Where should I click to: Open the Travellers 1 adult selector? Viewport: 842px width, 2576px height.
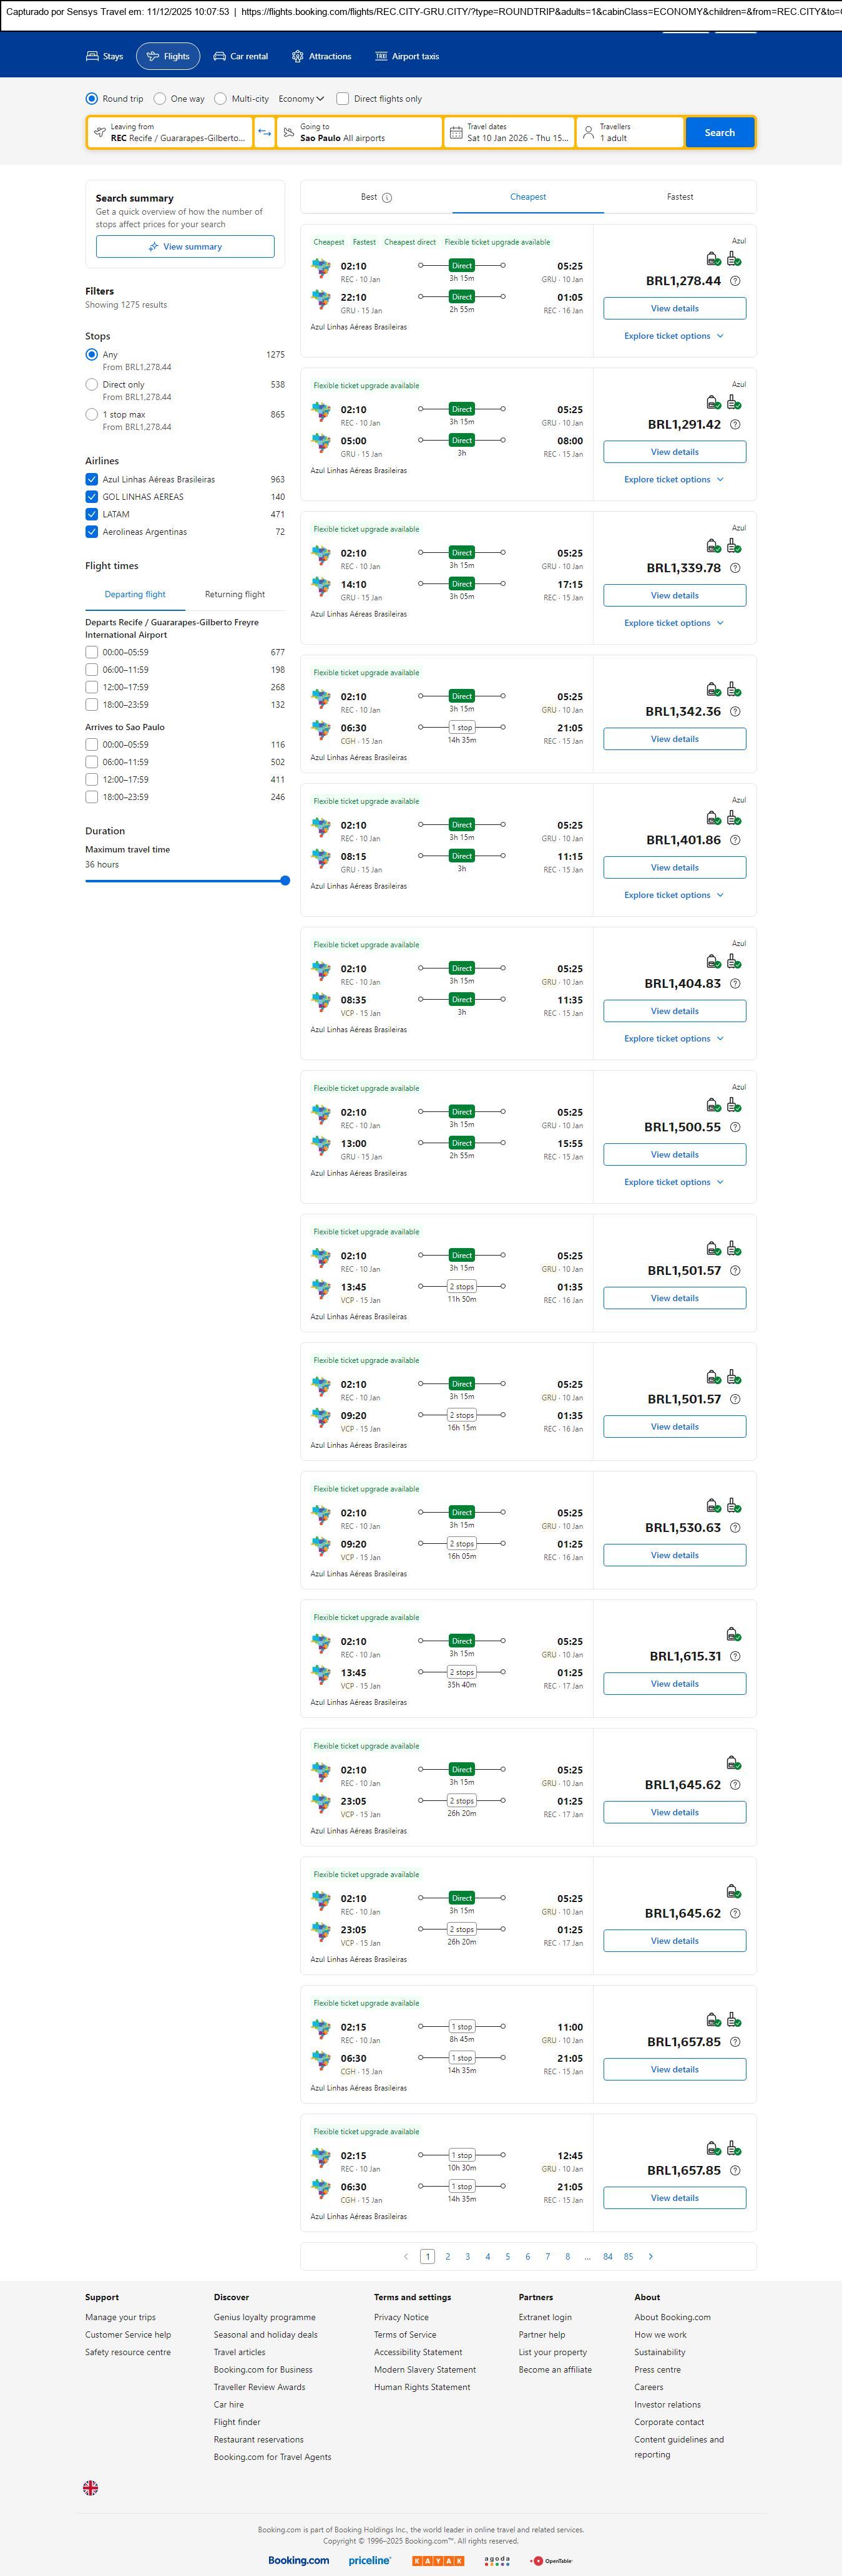(630, 133)
